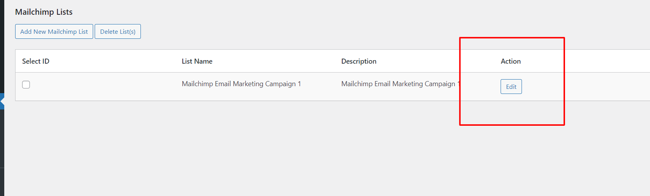Click the blue highlighted sidebar menu item
The width and height of the screenshot is (650, 196).
point(2,96)
